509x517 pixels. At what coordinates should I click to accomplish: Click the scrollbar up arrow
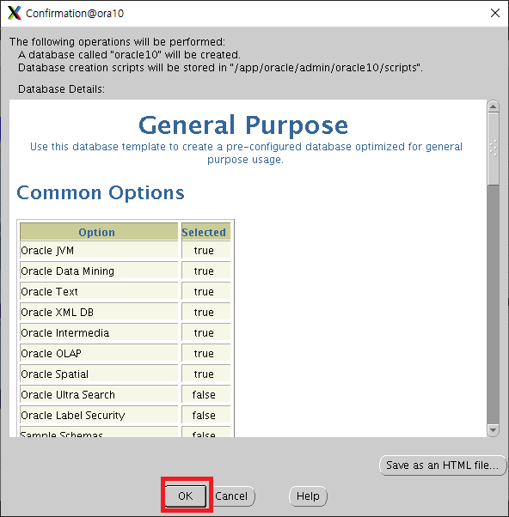pos(494,106)
